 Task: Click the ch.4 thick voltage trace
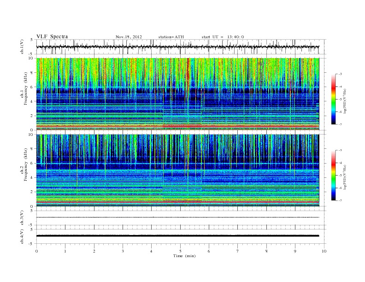point(177,236)
